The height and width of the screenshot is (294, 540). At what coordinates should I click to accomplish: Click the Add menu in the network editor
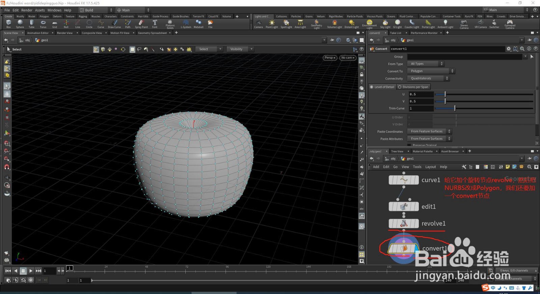(376, 167)
